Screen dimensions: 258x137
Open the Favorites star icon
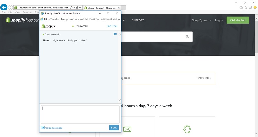(x=246, y=7)
